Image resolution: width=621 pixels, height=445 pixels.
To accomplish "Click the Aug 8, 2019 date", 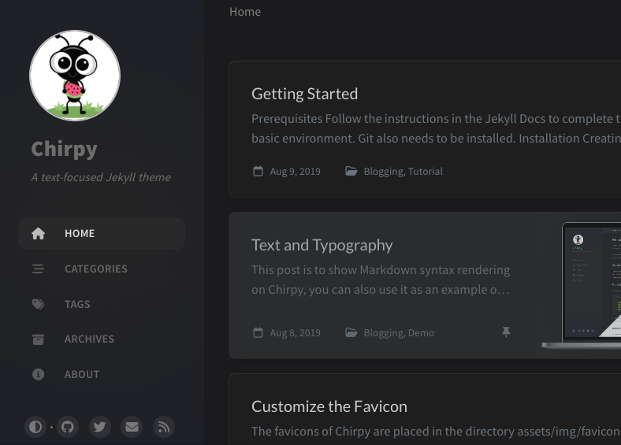I will pyautogui.click(x=295, y=333).
